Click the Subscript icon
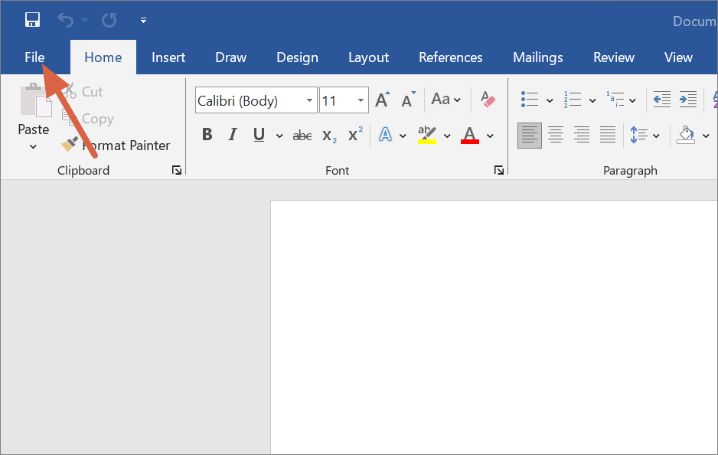 pos(329,136)
